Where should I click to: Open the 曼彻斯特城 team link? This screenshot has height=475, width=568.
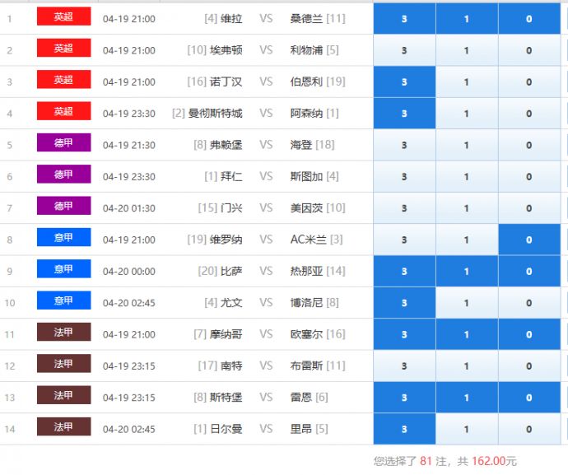tap(216, 114)
